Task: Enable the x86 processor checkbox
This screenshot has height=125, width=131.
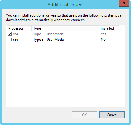Action: tap(10, 40)
